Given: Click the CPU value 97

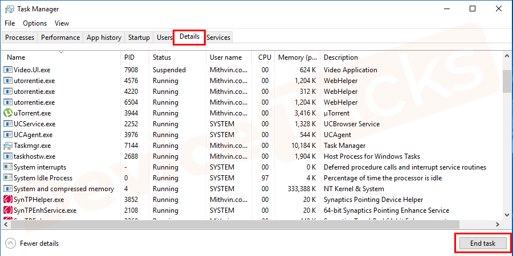Looking at the screenshot, I should click(265, 178).
